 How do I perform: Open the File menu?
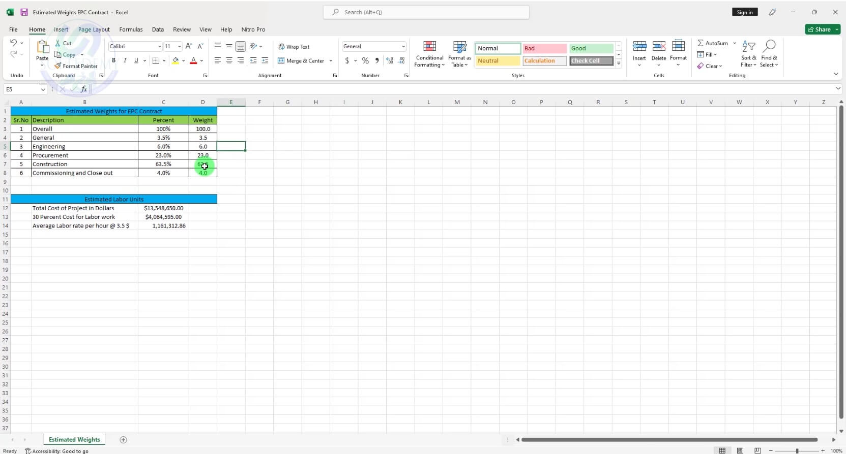[x=13, y=29]
